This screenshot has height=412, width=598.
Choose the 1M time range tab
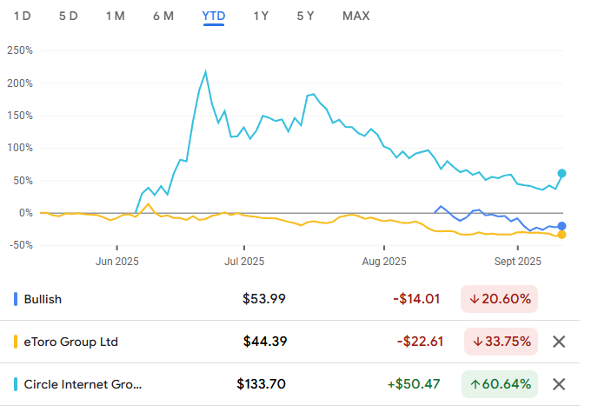coord(116,16)
